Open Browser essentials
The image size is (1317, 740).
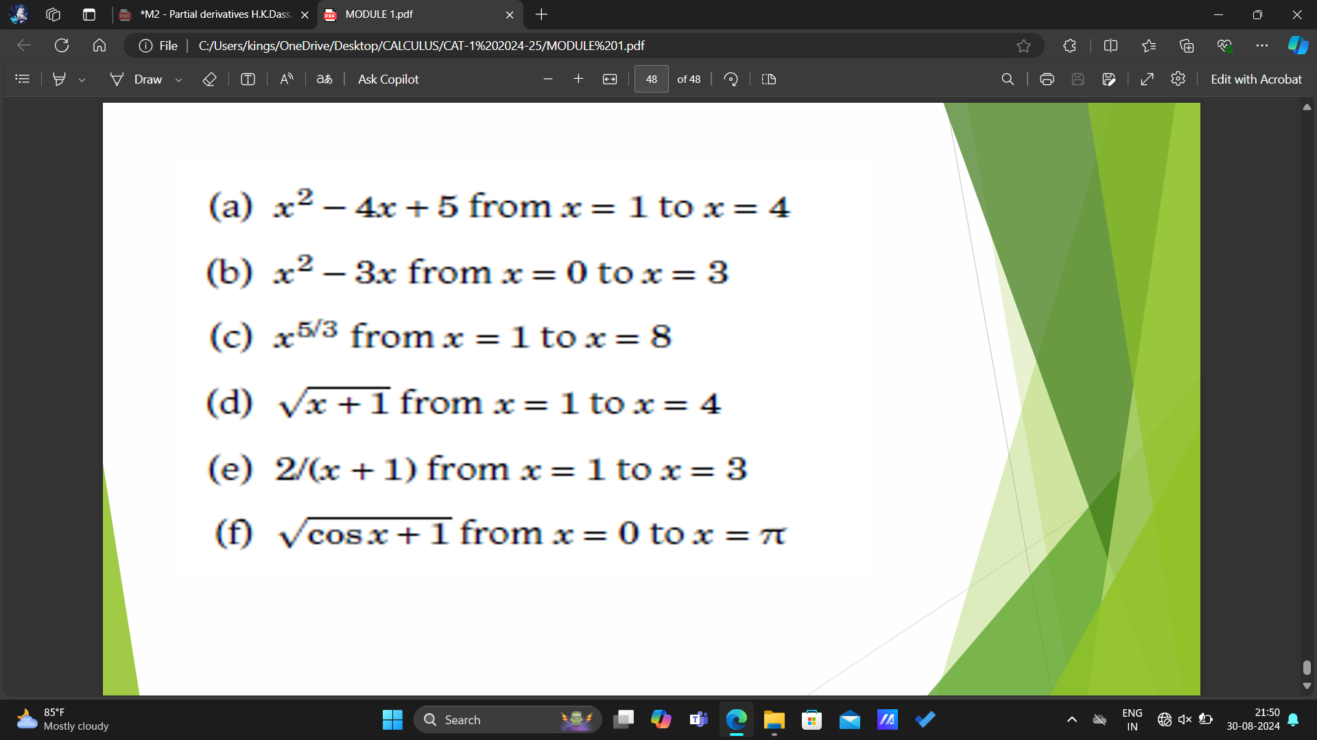(1224, 46)
